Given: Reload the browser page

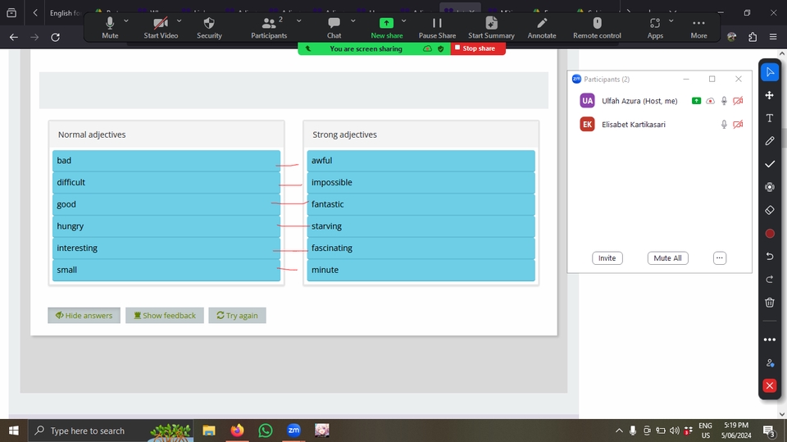Looking at the screenshot, I should [x=55, y=37].
